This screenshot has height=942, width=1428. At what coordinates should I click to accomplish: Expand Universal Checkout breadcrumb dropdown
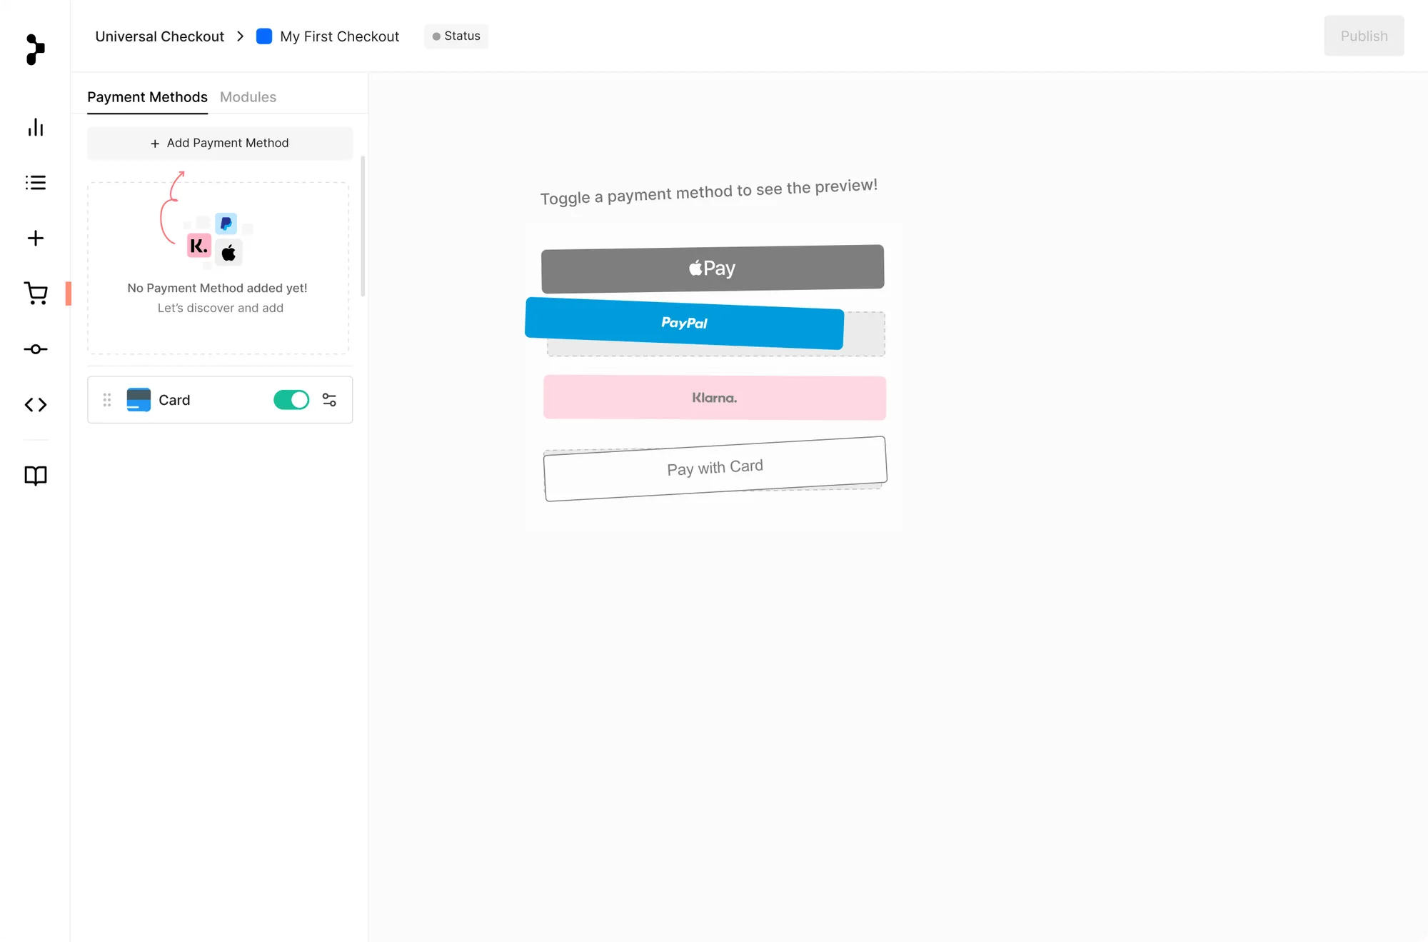click(x=159, y=35)
